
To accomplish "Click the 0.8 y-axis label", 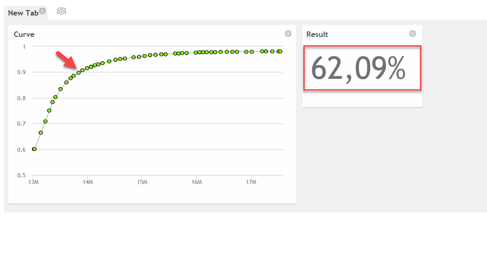I will point(21,98).
